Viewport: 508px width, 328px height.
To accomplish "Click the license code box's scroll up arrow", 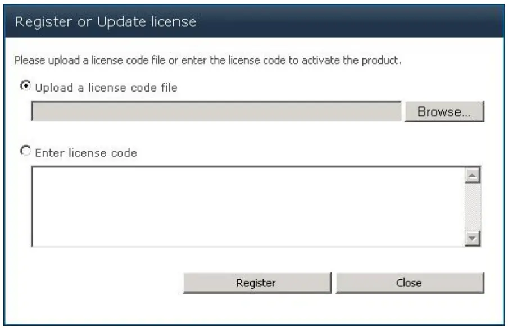I will click(x=472, y=176).
